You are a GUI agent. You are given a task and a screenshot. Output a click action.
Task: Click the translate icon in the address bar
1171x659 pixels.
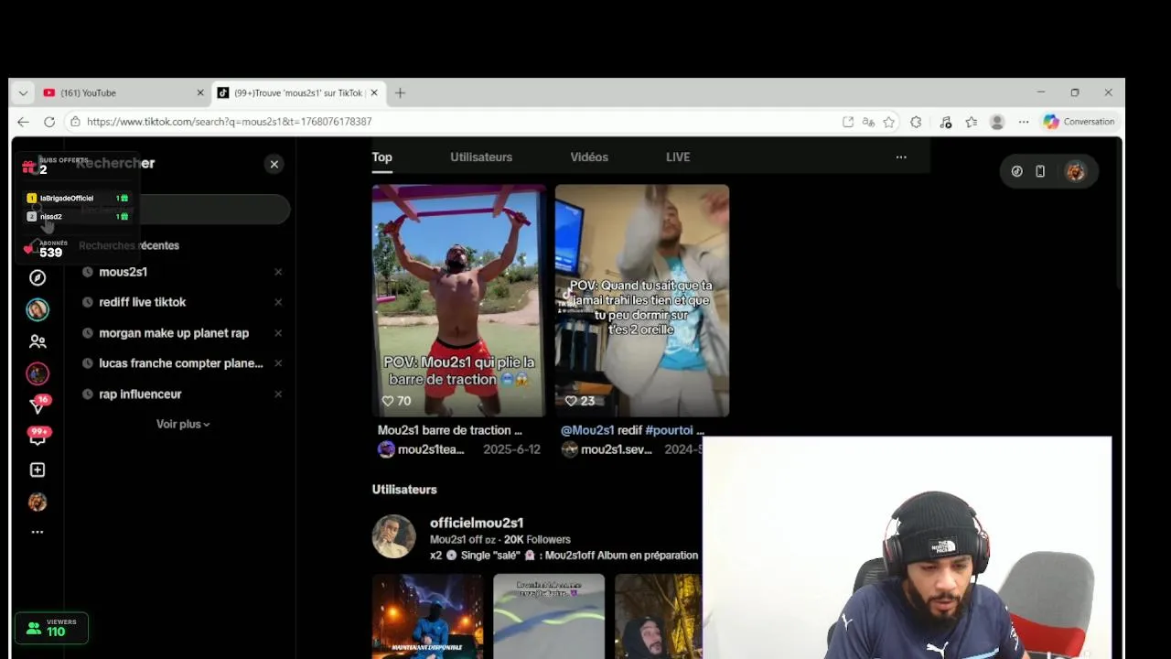868,122
